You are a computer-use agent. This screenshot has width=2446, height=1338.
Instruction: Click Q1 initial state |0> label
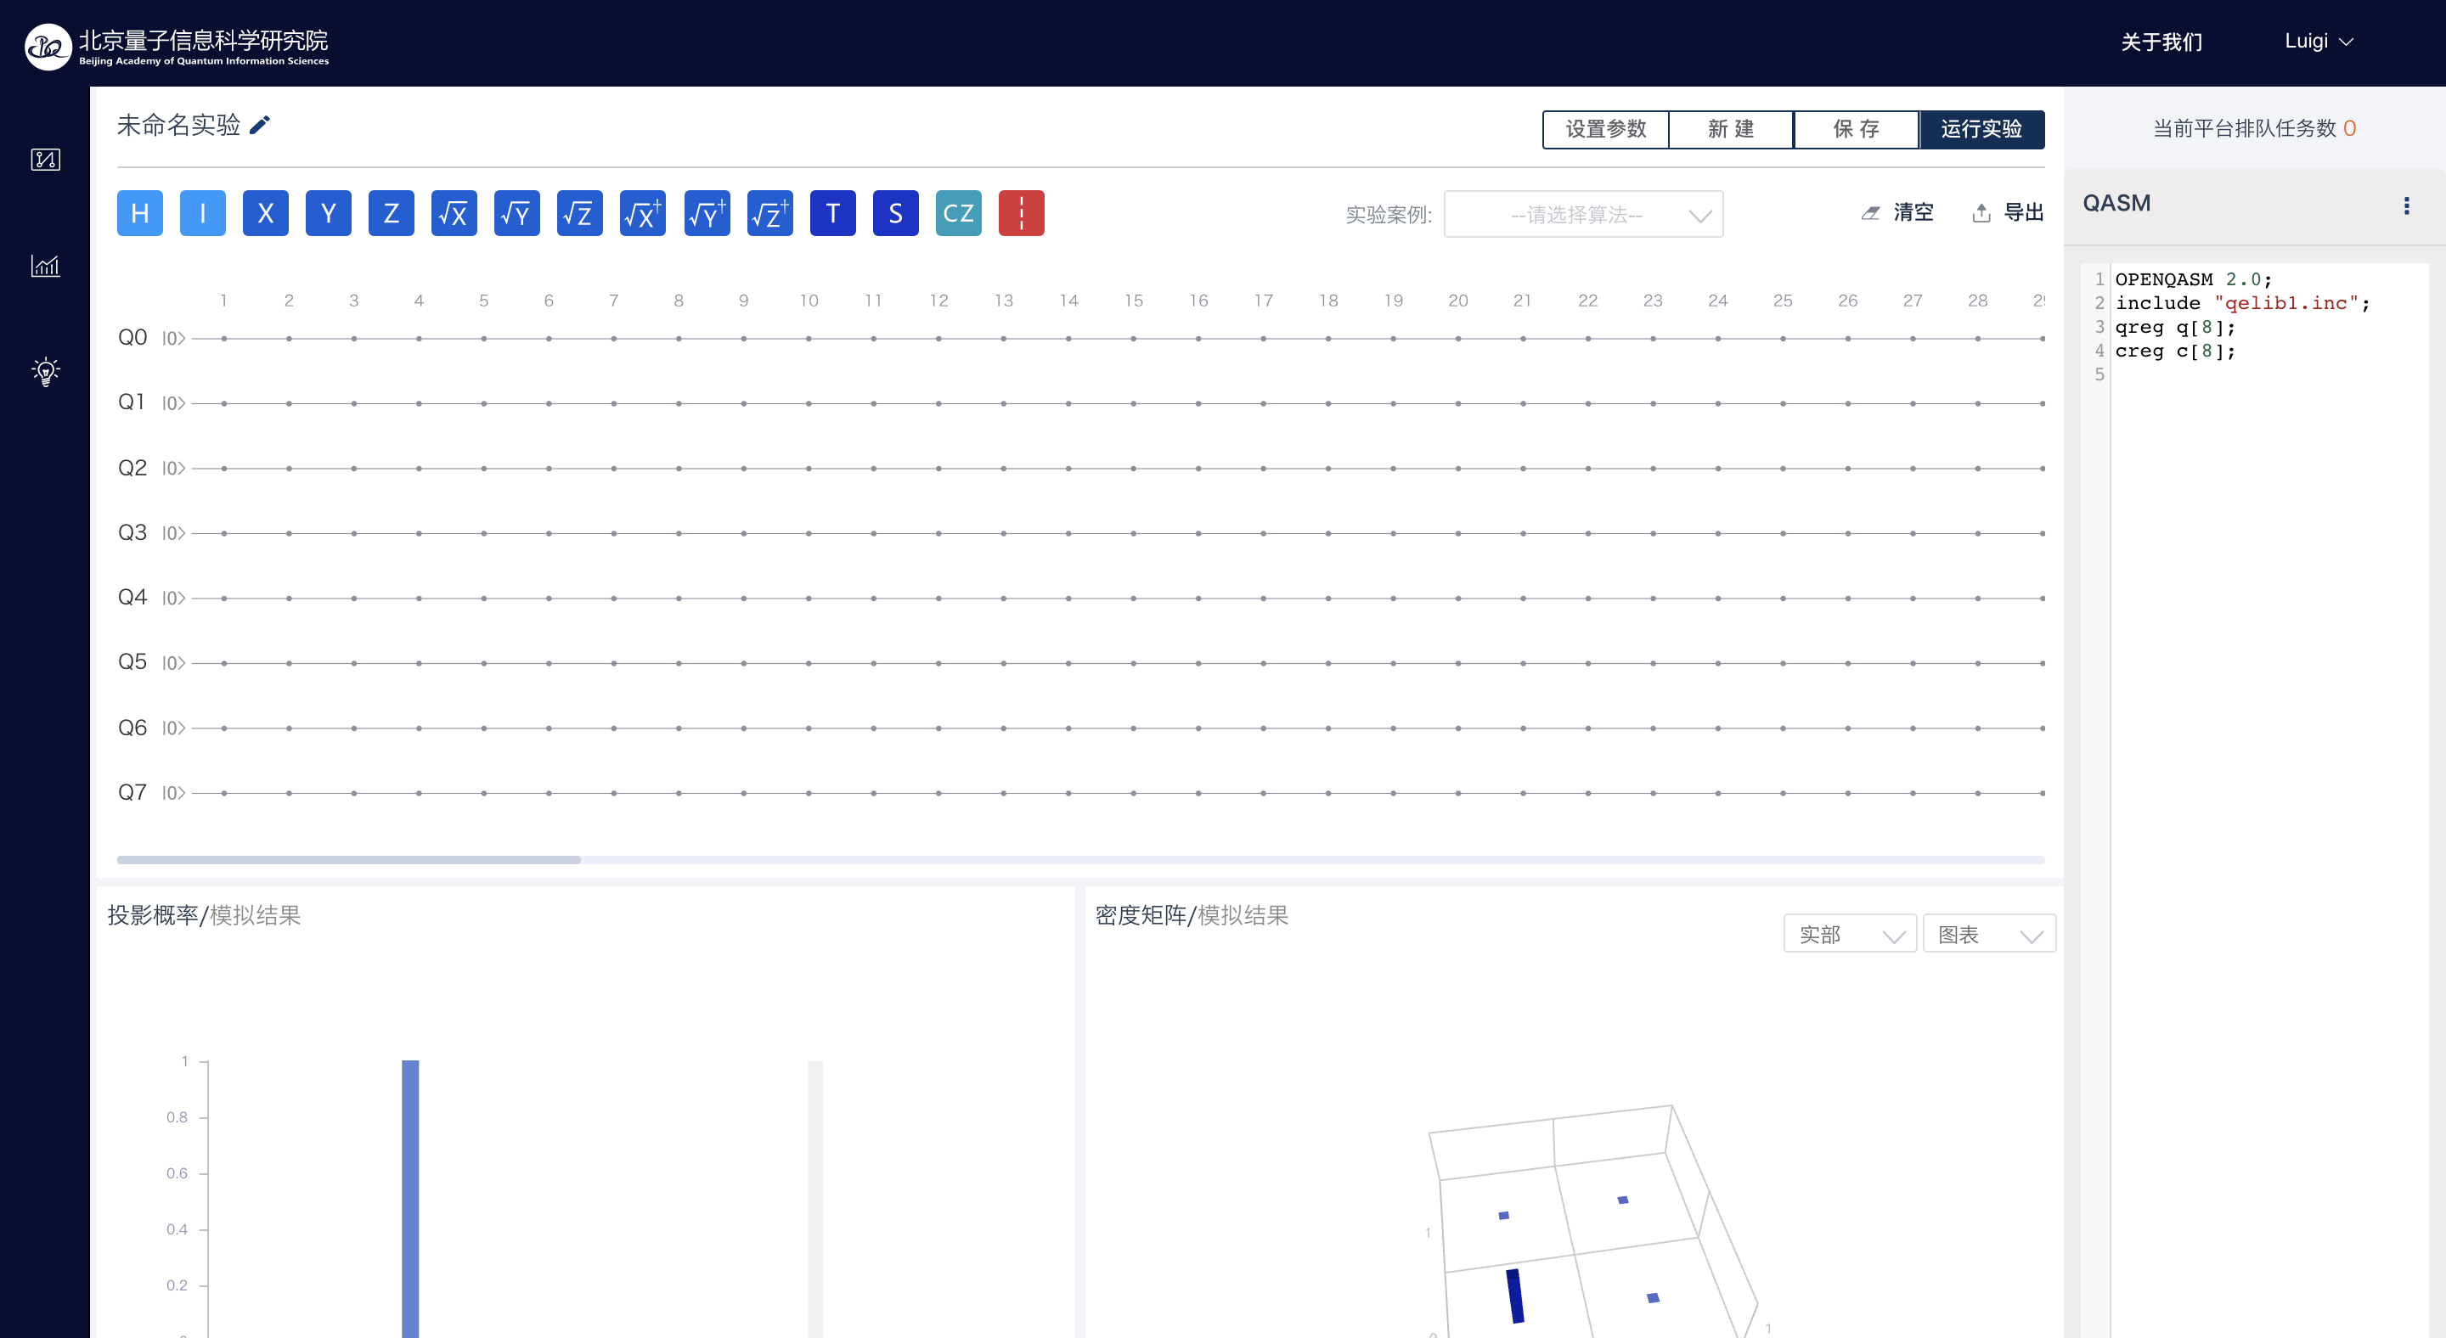coord(172,403)
